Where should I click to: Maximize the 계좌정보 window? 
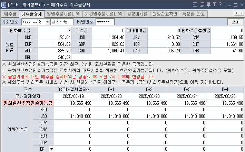234,4
